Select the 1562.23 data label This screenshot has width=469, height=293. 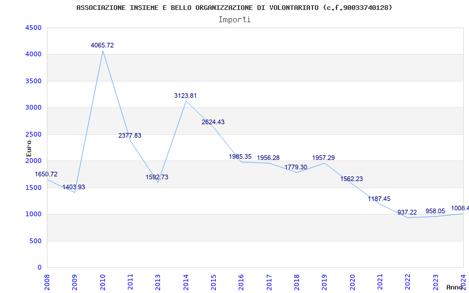coord(351,179)
